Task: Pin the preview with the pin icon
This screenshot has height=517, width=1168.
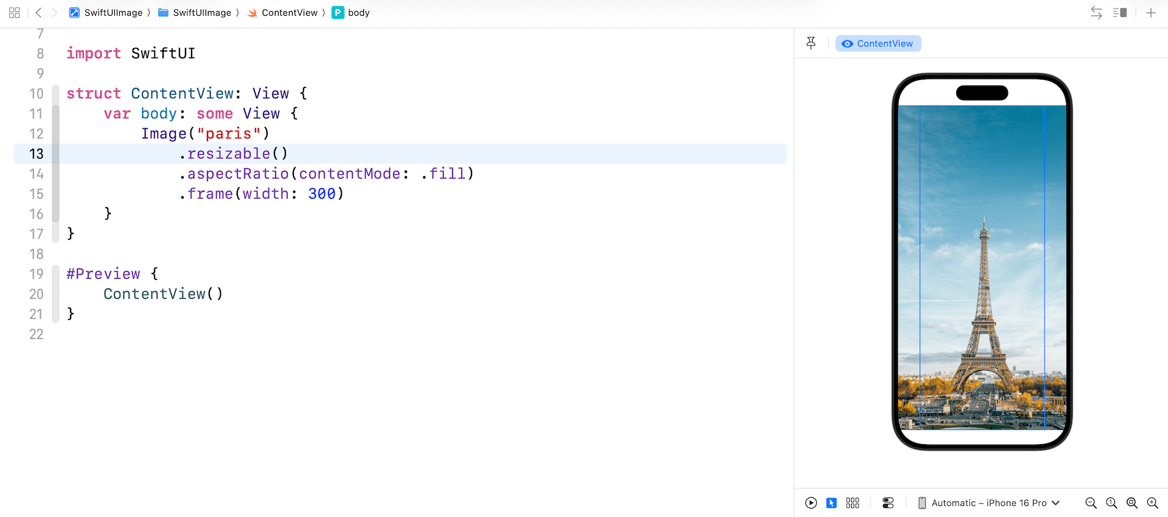Action: point(811,43)
